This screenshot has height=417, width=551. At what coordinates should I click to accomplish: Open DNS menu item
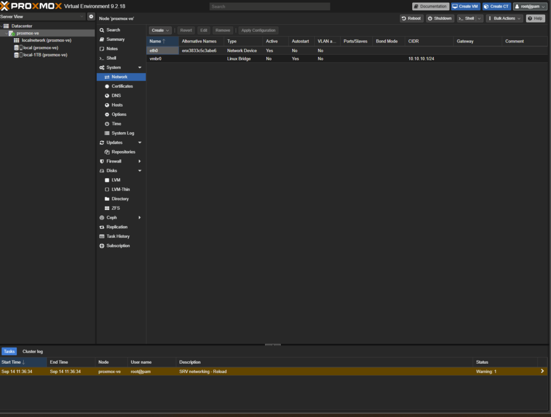click(121, 96)
